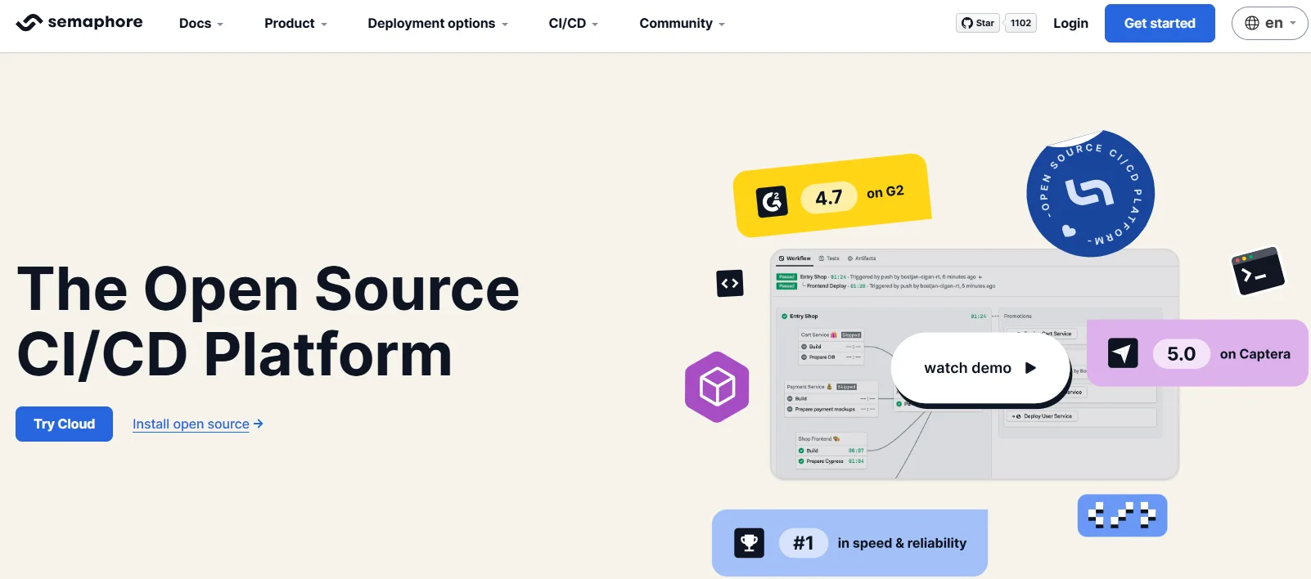Click the globe icon in language selector
Image resolution: width=1311 pixels, height=579 pixels.
[1251, 23]
